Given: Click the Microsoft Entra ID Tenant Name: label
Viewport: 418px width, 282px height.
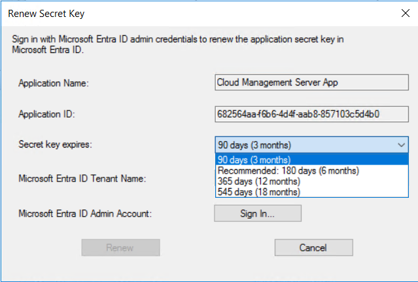Looking at the screenshot, I should 82,178.
